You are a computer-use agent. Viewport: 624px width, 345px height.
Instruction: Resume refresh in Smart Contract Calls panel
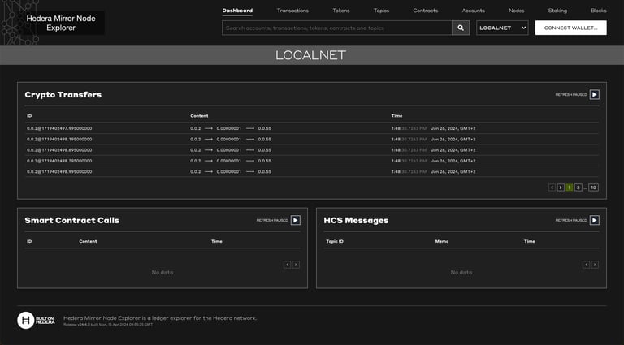tap(295, 220)
